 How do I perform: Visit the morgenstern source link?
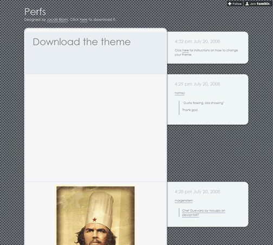pyautogui.click(x=184, y=201)
